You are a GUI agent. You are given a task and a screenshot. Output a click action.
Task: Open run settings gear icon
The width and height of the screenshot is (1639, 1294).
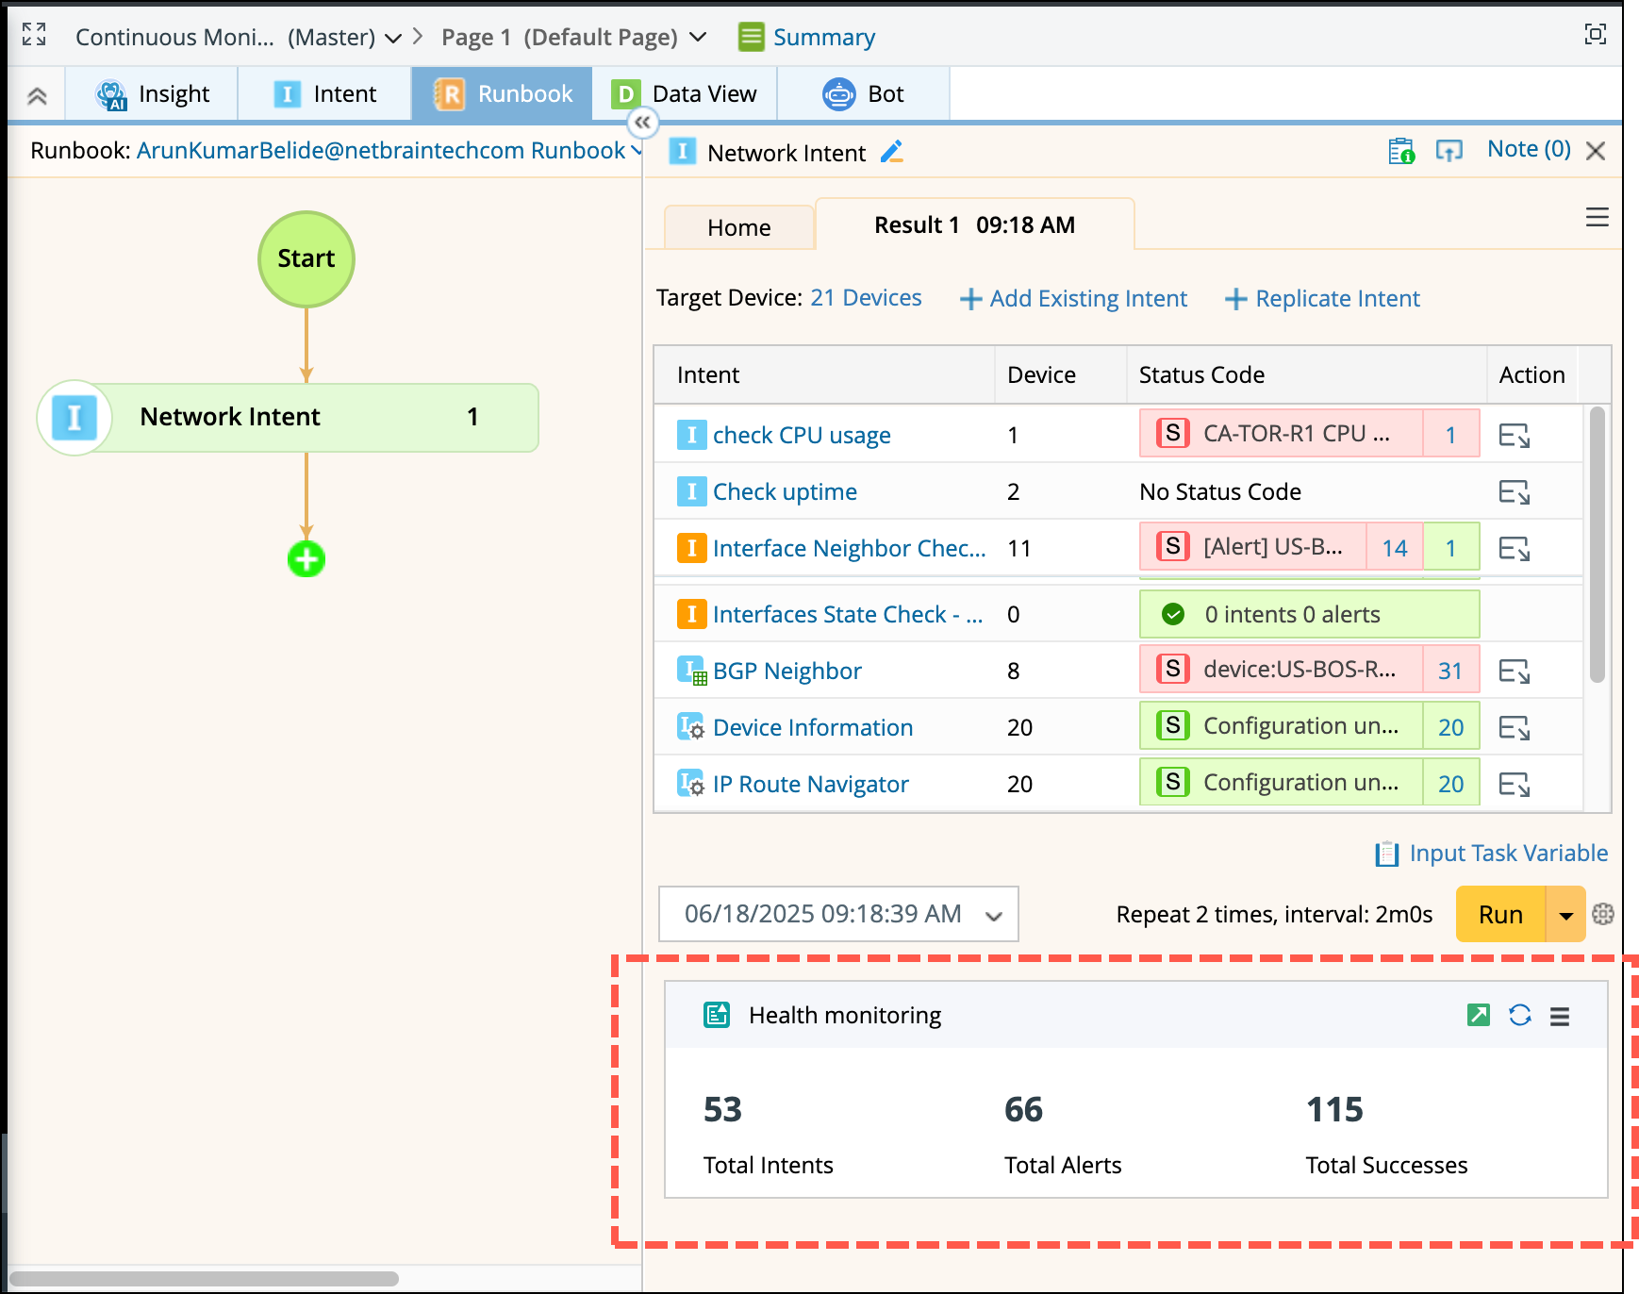click(x=1602, y=914)
